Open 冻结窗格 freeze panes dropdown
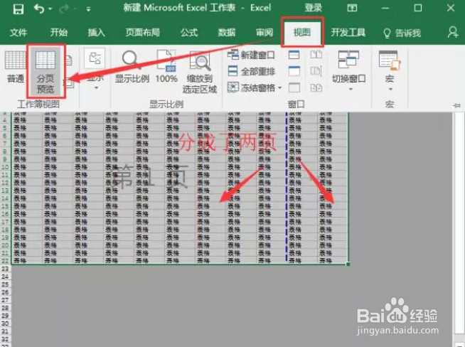This screenshot has height=347, width=465. (x=255, y=87)
